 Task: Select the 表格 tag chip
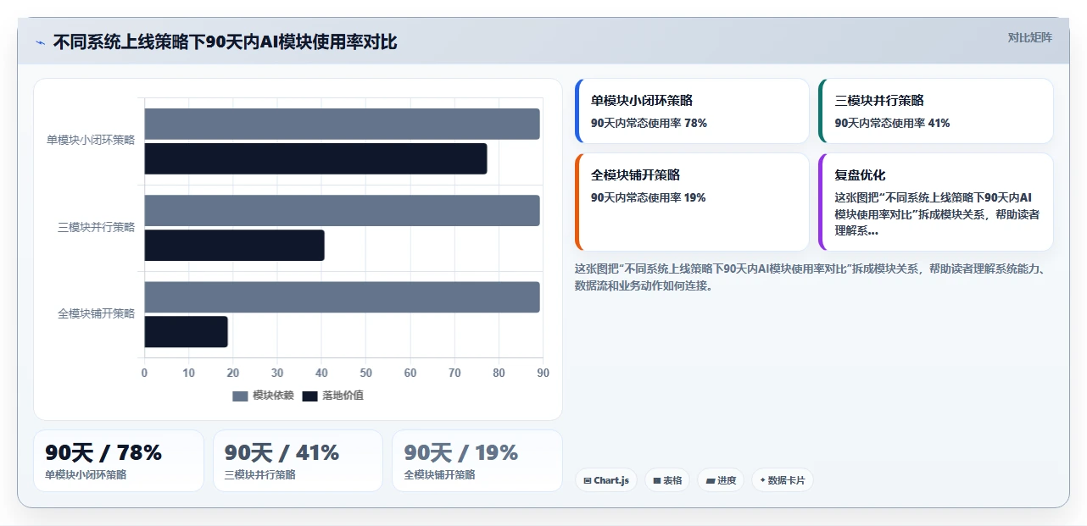tap(667, 480)
